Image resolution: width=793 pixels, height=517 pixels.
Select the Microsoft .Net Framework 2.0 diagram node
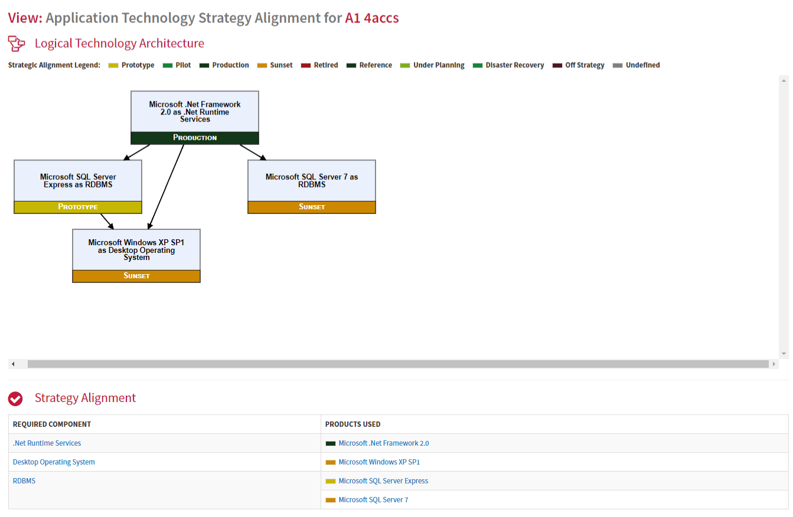tap(195, 117)
